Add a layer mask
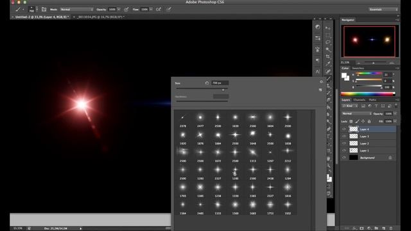The height and width of the screenshot is (231, 411). click(x=362, y=228)
